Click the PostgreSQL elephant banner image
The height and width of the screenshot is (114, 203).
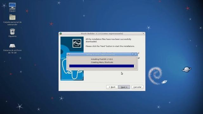[72, 58]
